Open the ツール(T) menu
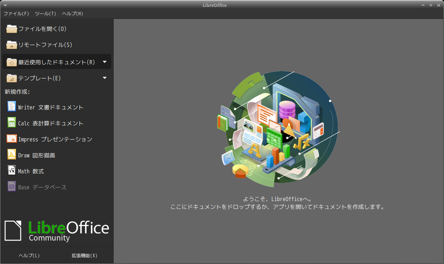Image resolution: width=444 pixels, height=264 pixels. click(46, 14)
